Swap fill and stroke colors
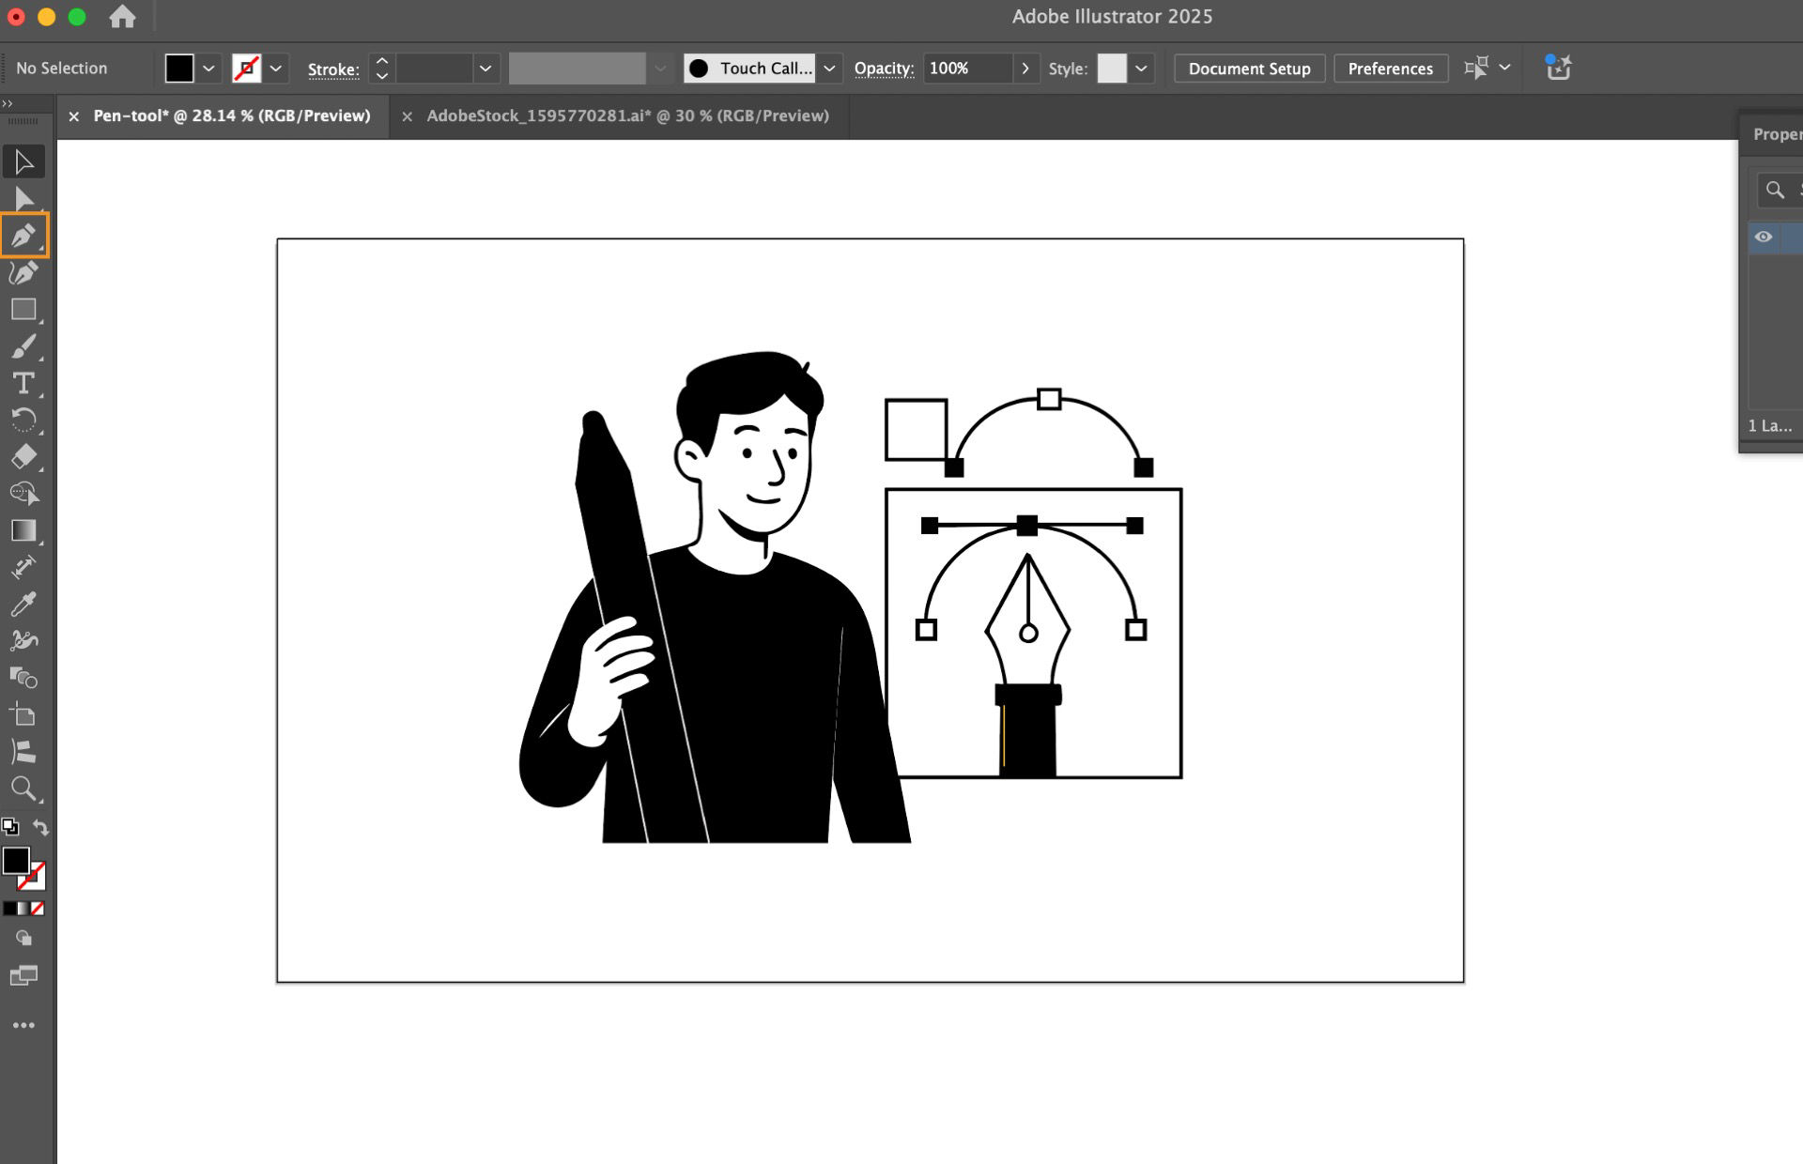The image size is (1803, 1164). pyautogui.click(x=40, y=827)
